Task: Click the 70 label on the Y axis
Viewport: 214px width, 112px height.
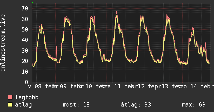Action: tap(25, 8)
